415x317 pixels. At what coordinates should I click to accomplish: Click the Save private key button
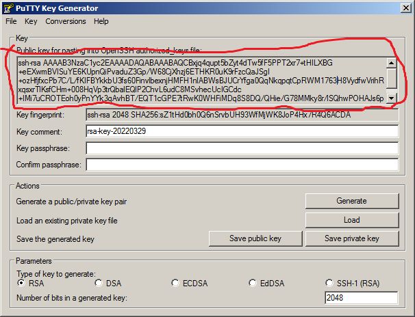(x=351, y=238)
